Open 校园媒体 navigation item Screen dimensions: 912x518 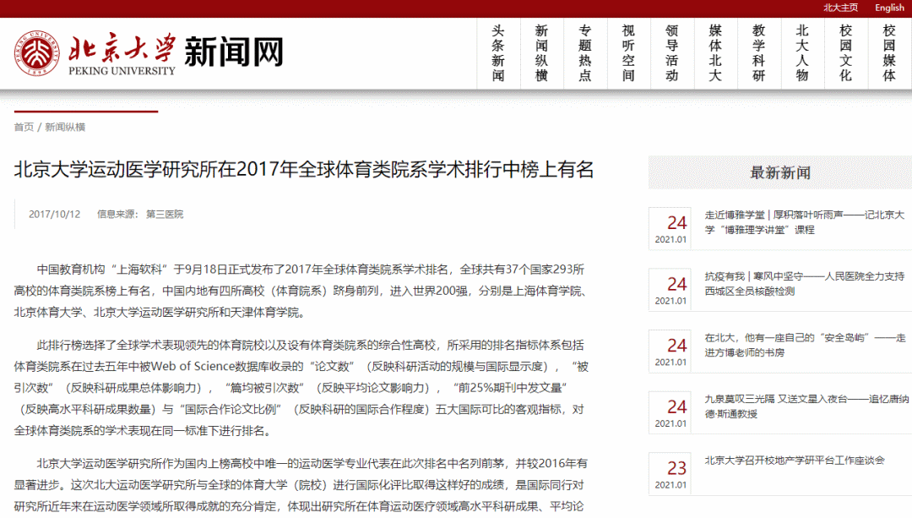pos(889,53)
